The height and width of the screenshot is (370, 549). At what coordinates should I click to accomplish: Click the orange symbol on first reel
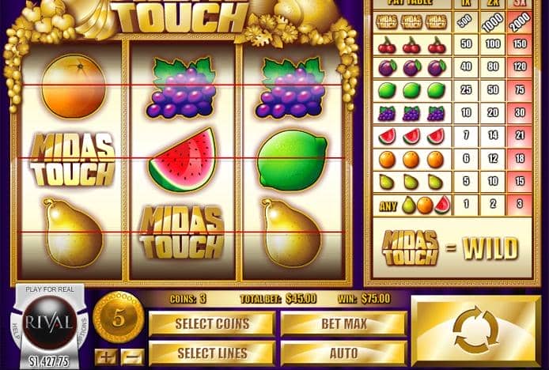[74, 86]
